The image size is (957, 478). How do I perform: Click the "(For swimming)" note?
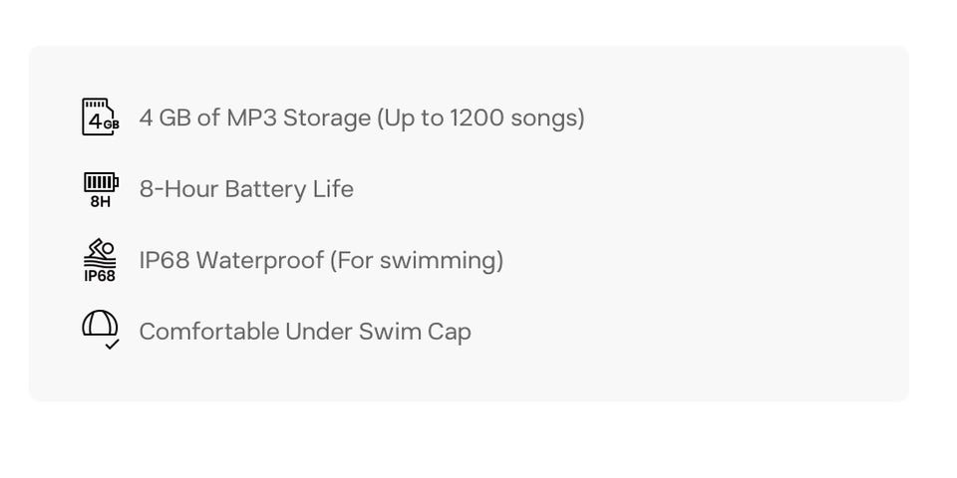[416, 261]
